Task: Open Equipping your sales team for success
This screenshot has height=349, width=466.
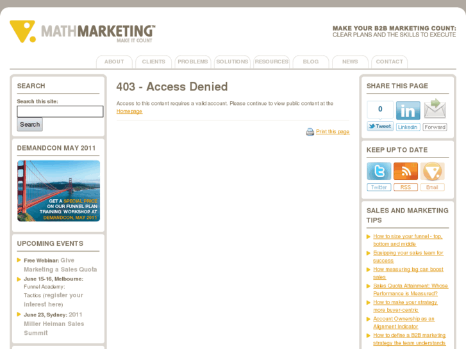Action: [x=408, y=257]
